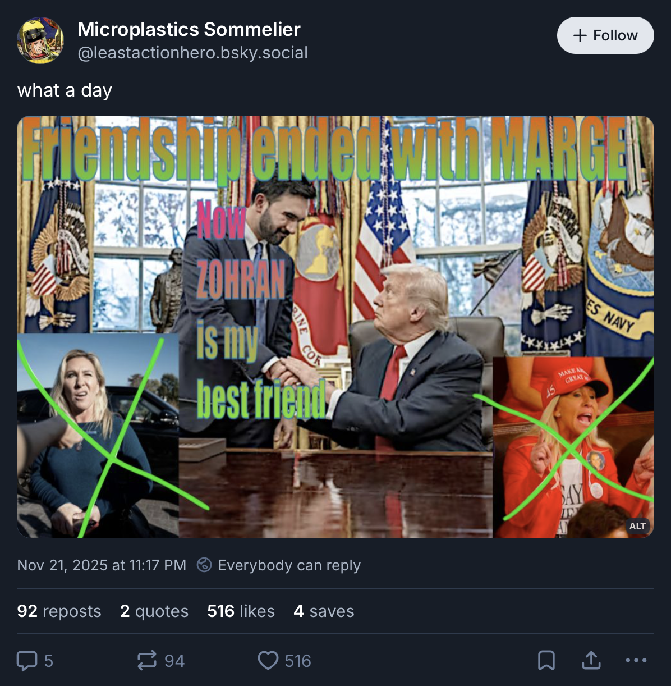Click the globe reply-settings icon

point(204,565)
